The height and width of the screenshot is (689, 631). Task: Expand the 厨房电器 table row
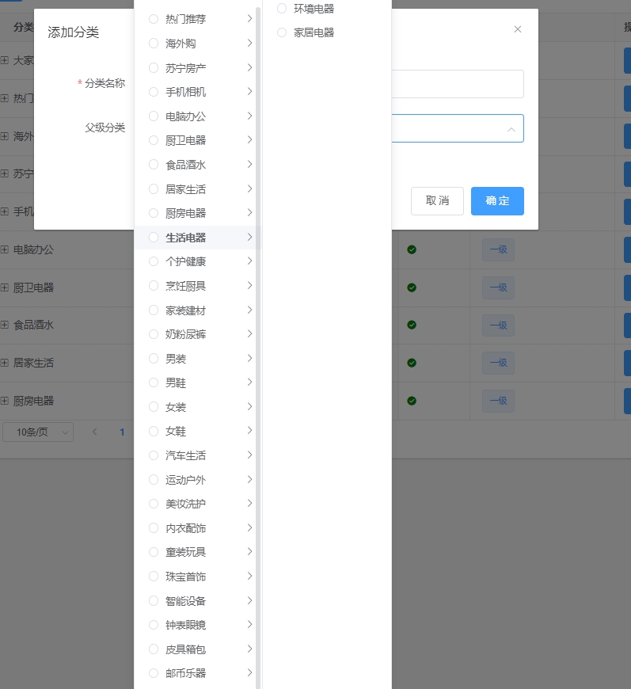click(5, 401)
